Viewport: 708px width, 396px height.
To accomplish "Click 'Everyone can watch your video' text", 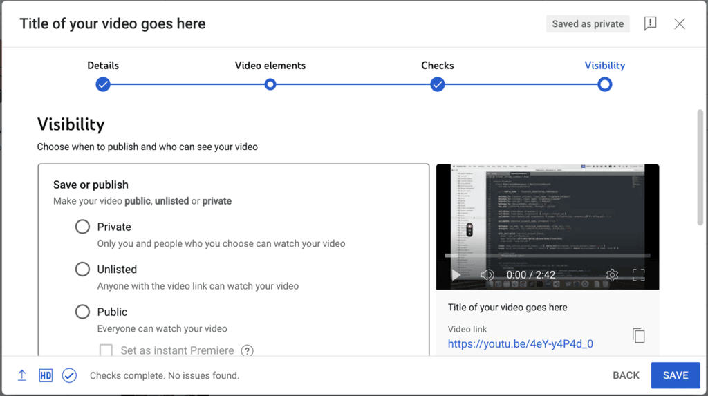I will click(162, 328).
